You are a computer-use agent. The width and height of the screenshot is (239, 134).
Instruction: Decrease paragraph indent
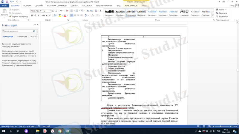(88, 11)
